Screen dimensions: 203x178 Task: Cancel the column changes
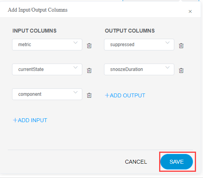coord(136,162)
